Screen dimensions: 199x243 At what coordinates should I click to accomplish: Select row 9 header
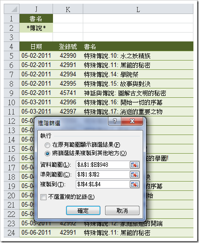pos(12,93)
